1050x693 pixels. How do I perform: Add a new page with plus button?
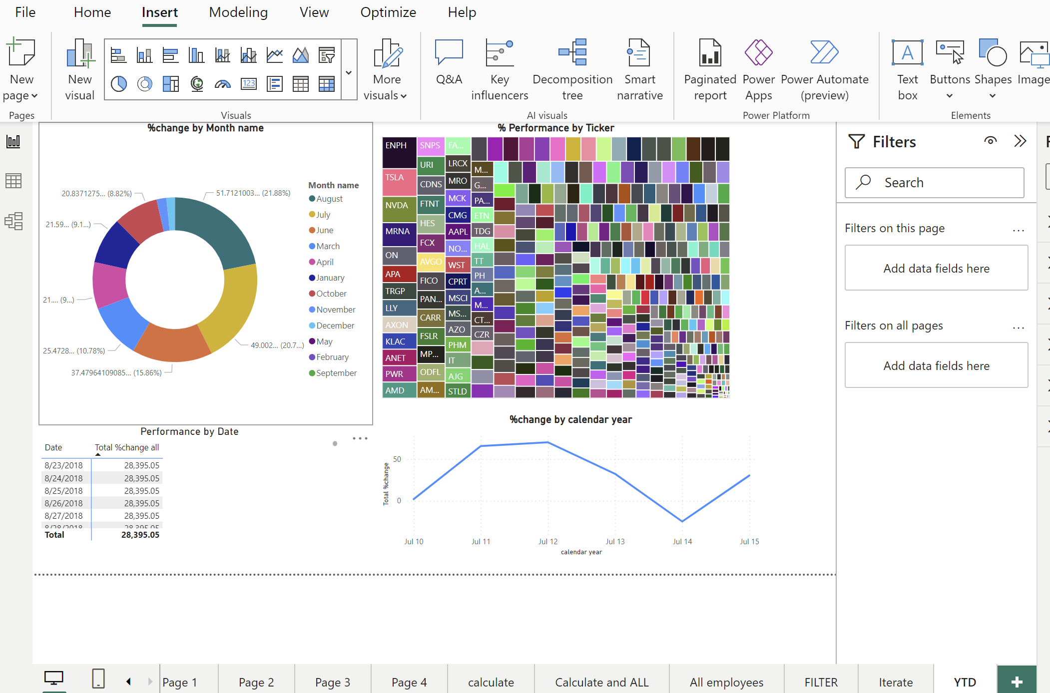(1017, 682)
